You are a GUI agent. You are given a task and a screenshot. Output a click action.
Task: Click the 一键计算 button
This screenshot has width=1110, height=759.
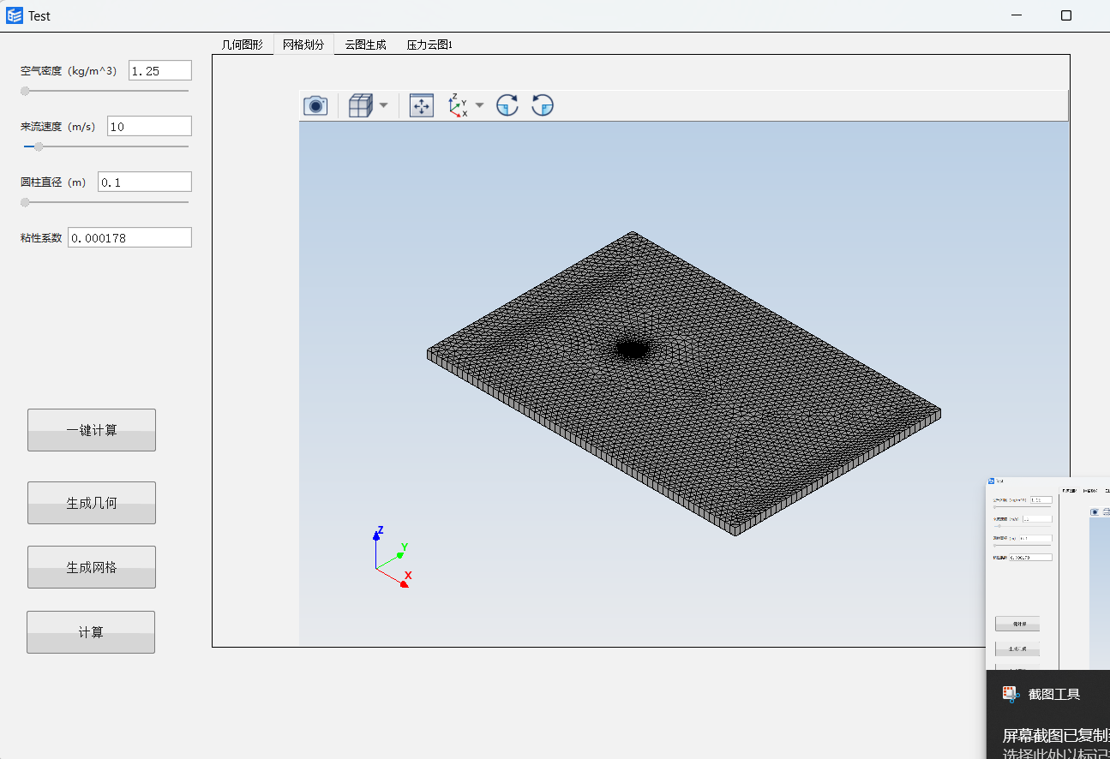pyautogui.click(x=92, y=430)
